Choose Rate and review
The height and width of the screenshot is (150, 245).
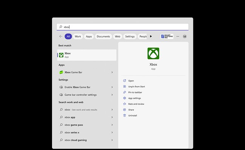(136, 104)
